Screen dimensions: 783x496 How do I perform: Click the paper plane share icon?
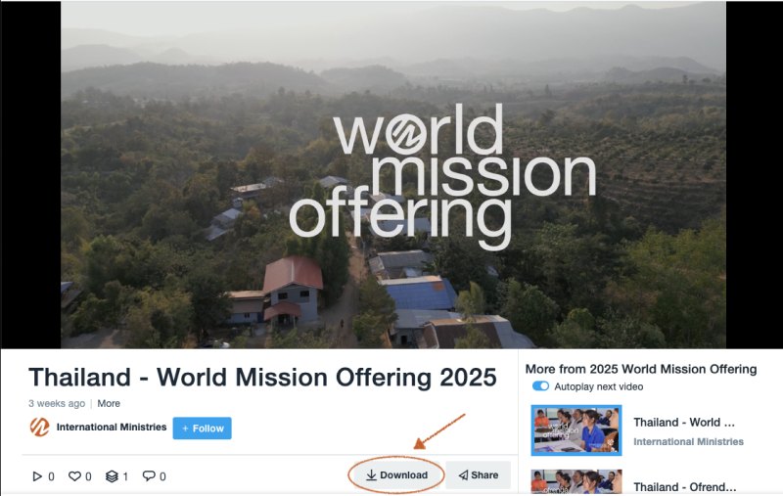click(x=463, y=475)
